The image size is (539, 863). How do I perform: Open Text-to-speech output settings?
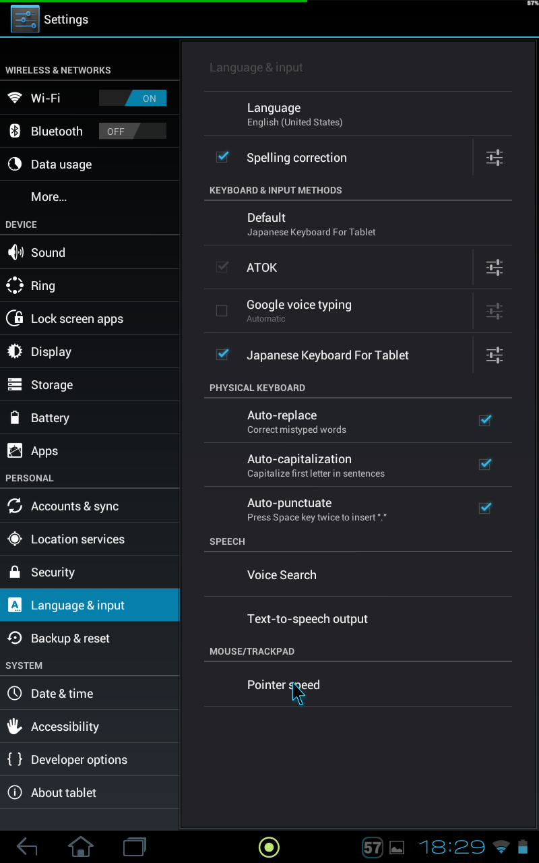[307, 619]
